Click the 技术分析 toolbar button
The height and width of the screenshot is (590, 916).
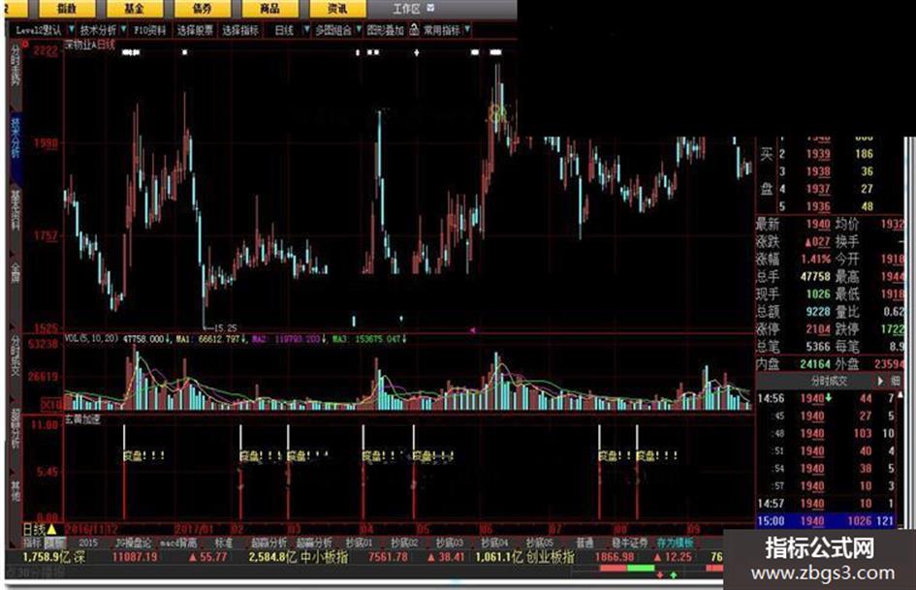(98, 30)
